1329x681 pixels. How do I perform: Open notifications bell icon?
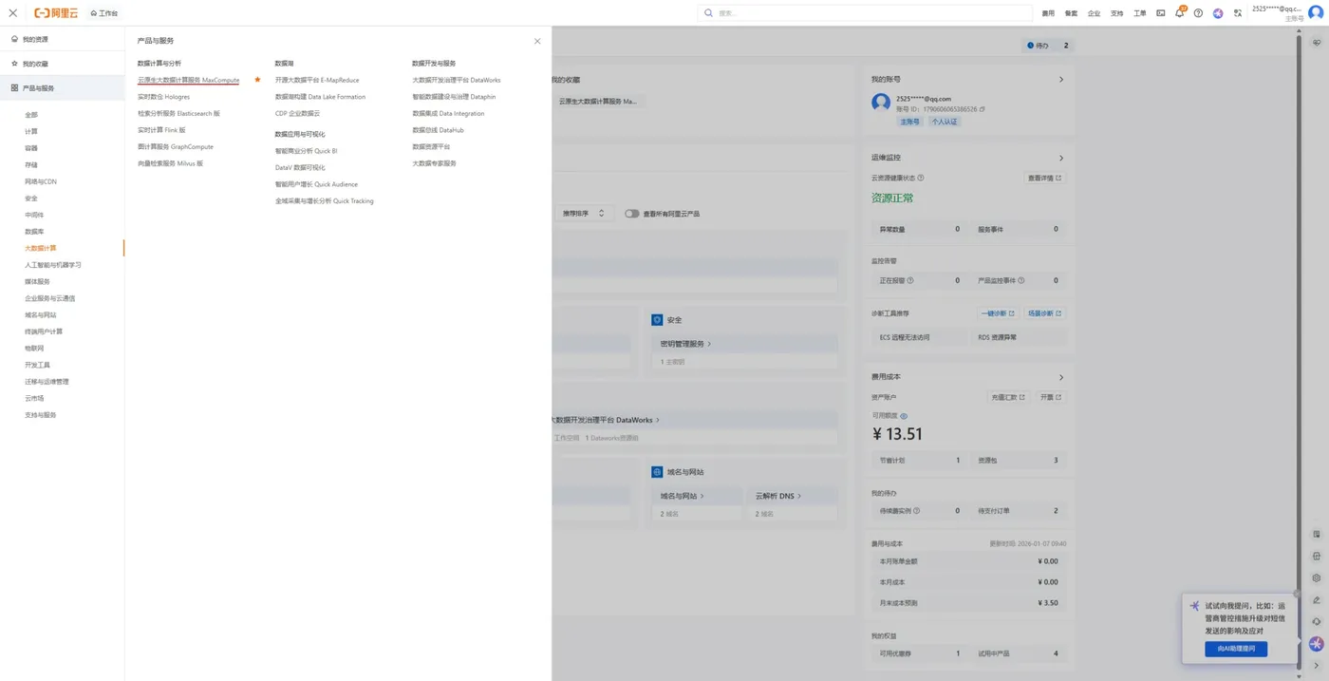(x=1179, y=13)
